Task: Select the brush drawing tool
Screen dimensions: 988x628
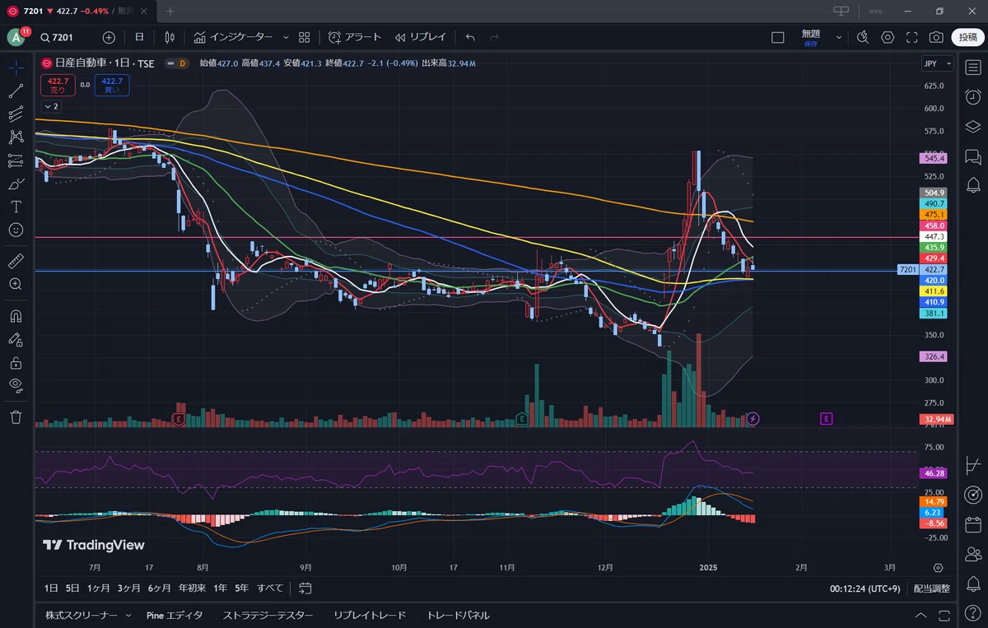Action: click(x=16, y=184)
